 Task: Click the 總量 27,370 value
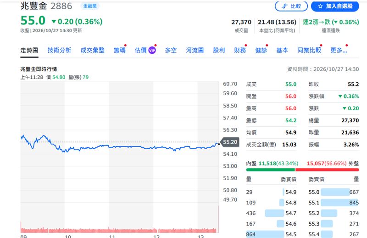350,120
